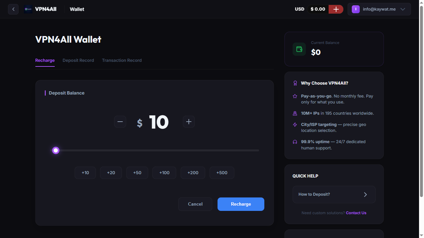Image resolution: width=424 pixels, height=238 pixels.
Task: Click the USD currency label
Action: pyautogui.click(x=299, y=9)
